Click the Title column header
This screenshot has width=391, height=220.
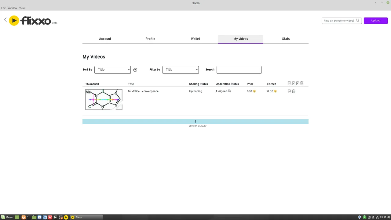pyautogui.click(x=131, y=84)
